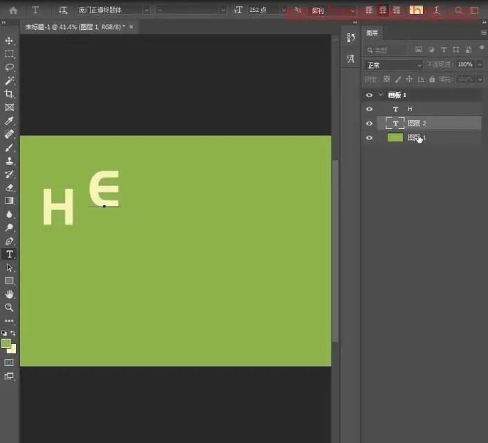Select the Gradient tool
The height and width of the screenshot is (443, 488).
pos(9,200)
